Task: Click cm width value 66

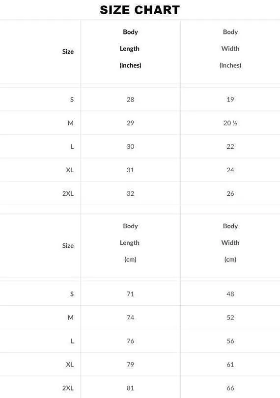Action: (x=230, y=388)
